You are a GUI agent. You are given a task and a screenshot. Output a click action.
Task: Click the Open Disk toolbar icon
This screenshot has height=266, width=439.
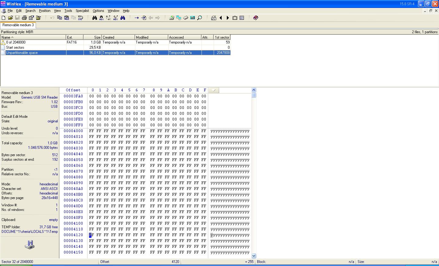coord(172,18)
